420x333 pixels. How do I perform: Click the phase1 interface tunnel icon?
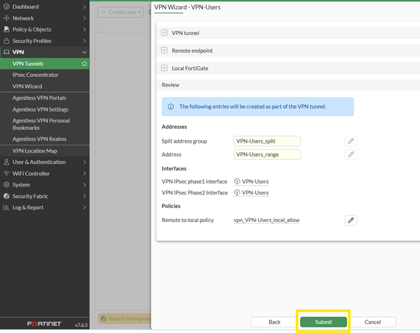click(237, 182)
